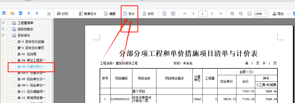295x103 pixels.
Task: Expand the 招标控制价 tree node
Action: coord(3,29)
